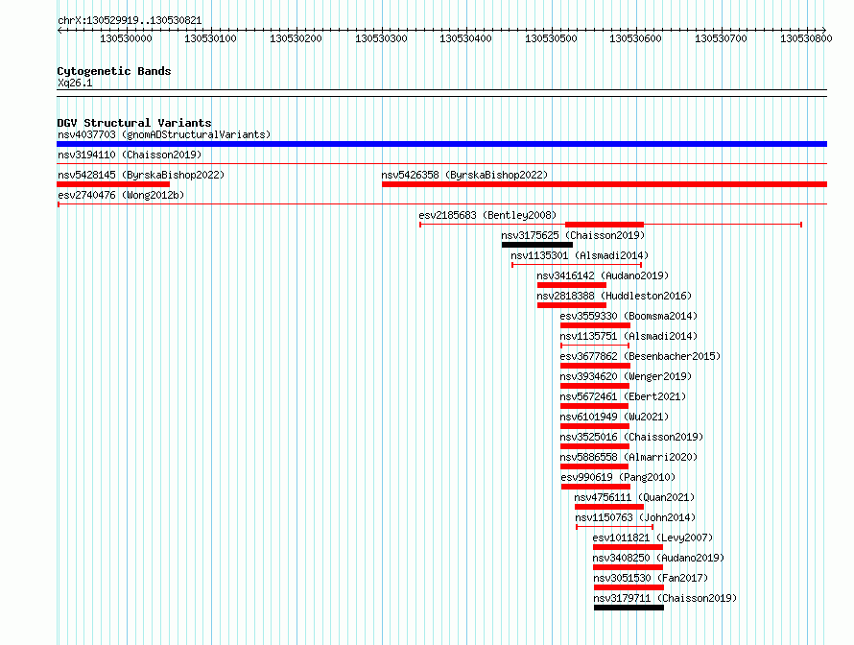Click ruler tick label 130530300

point(381,38)
